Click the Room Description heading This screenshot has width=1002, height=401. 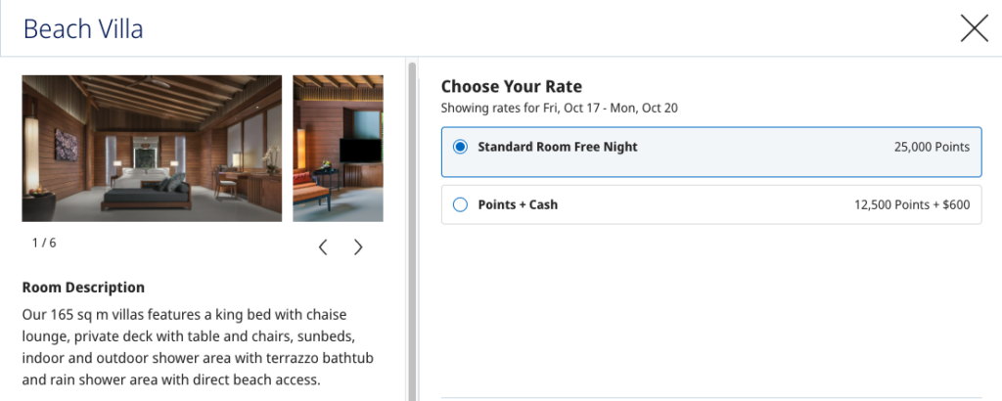tap(83, 288)
